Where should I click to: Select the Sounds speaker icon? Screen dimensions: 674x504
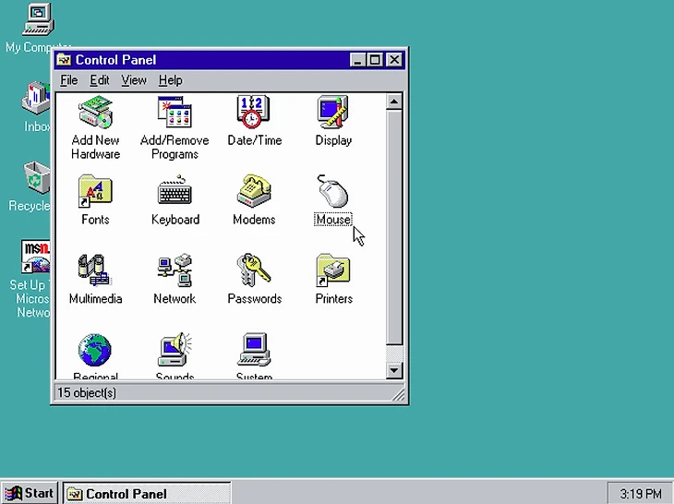click(175, 352)
